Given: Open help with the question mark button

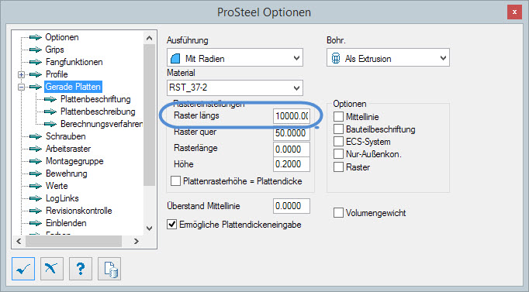Looking at the screenshot, I should (x=81, y=269).
